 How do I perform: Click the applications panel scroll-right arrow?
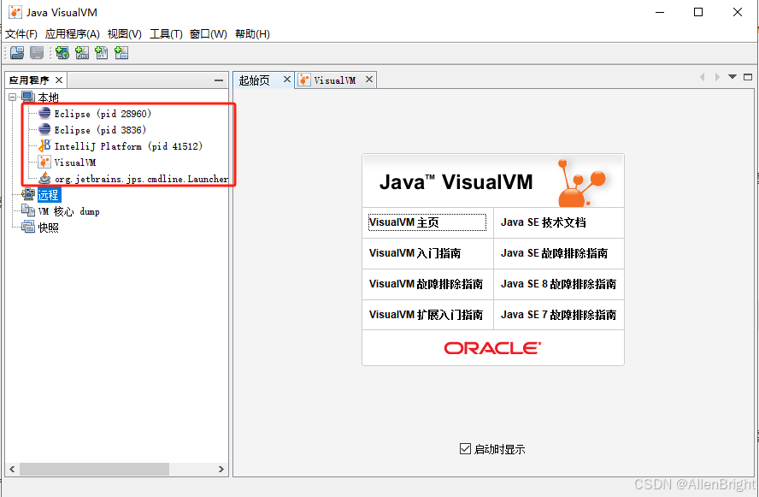221,469
